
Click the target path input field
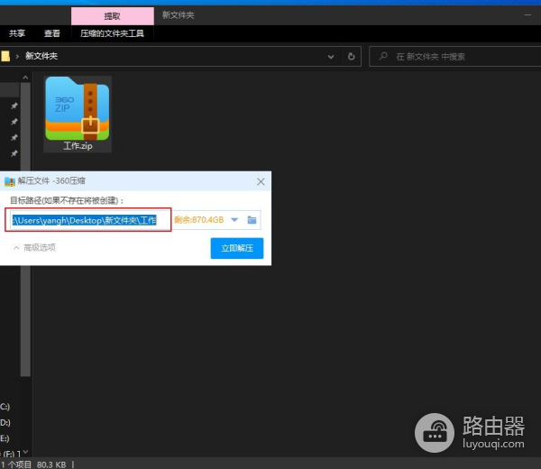[x=86, y=220]
